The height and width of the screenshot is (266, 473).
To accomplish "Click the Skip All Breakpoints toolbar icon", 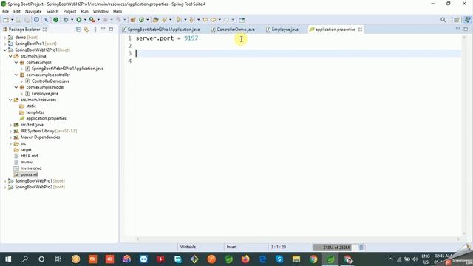I will (46, 20).
